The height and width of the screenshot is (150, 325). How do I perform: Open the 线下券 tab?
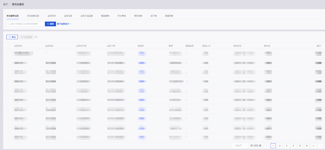154,16
